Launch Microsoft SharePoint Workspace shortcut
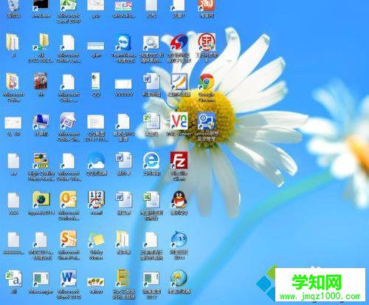This screenshot has height=305, width=369. 68,239
